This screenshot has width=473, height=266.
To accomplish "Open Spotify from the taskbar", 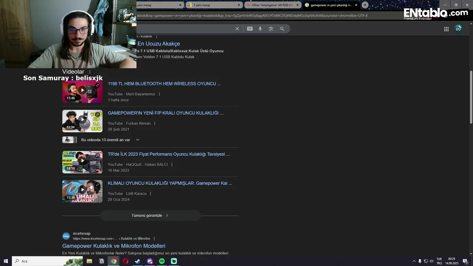I will click(x=162, y=261).
